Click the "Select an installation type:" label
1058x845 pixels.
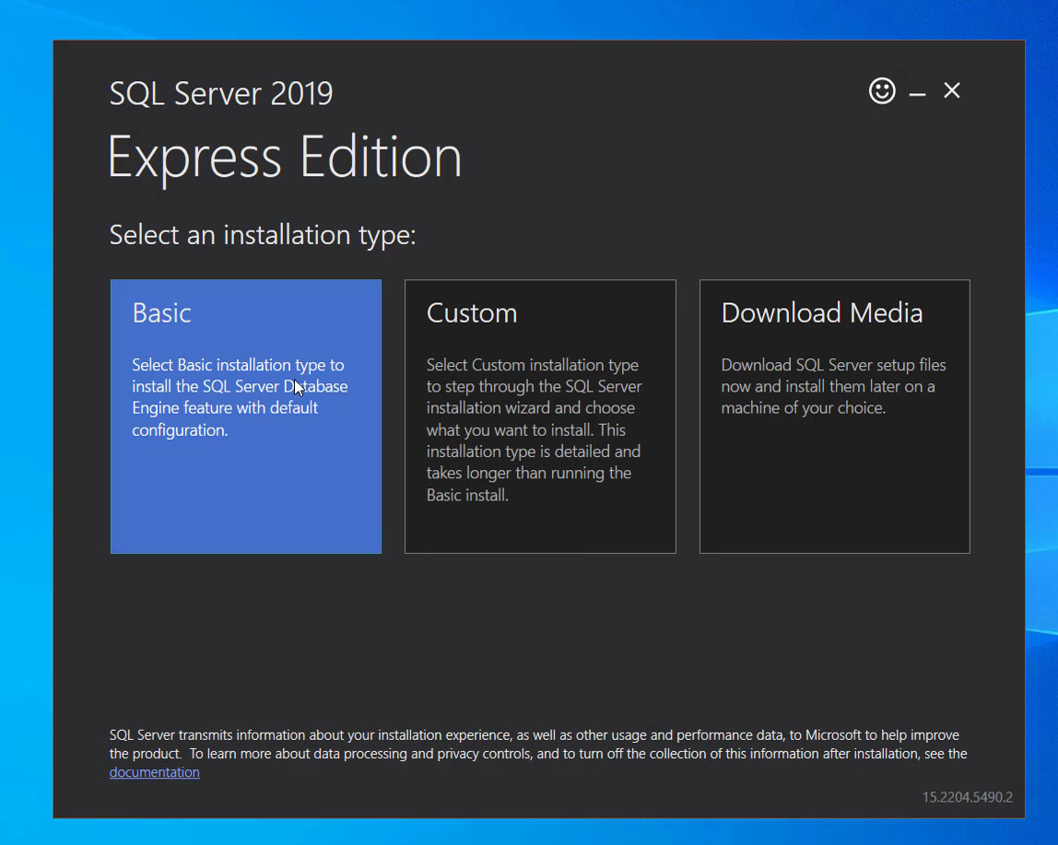263,235
